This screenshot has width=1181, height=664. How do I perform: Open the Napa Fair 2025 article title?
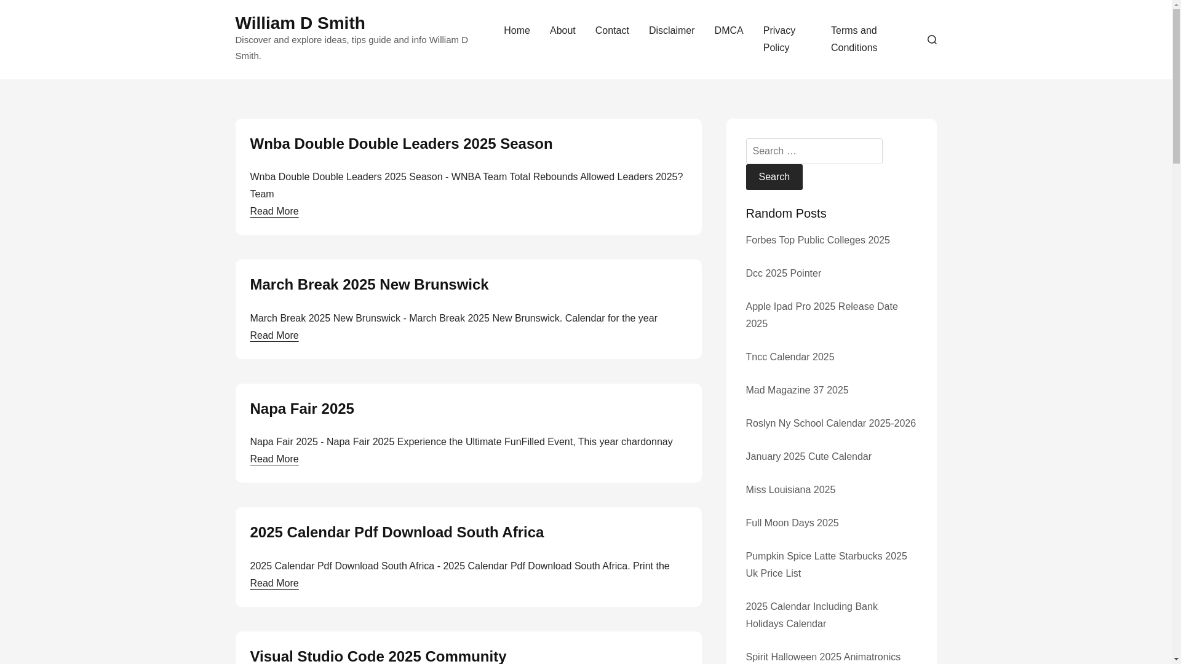[301, 408]
